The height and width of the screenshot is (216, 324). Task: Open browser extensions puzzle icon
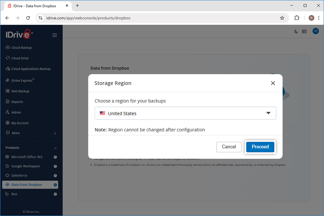click(297, 18)
